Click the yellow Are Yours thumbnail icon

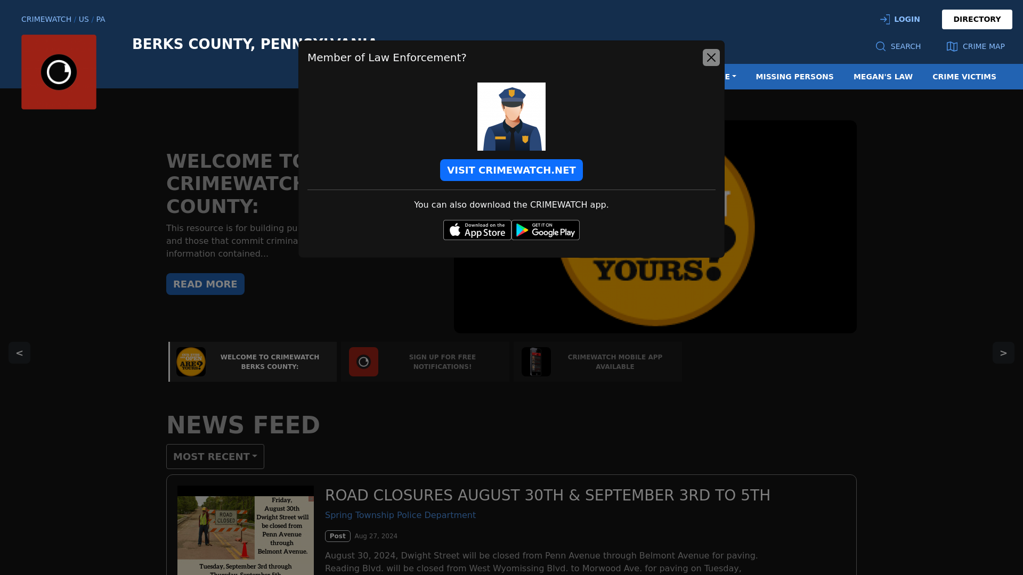tap(191, 362)
